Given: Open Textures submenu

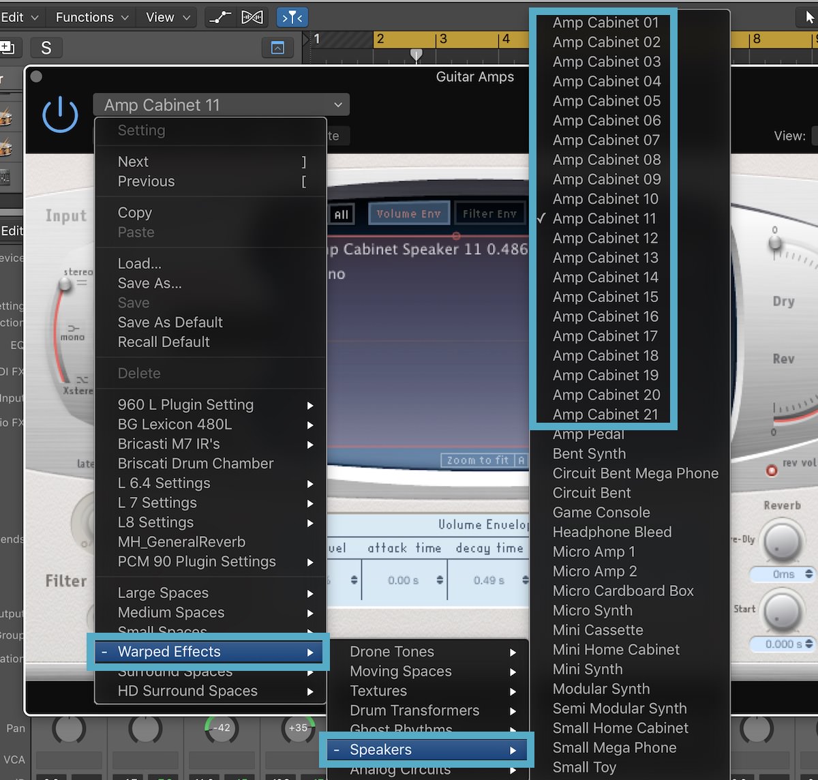Looking at the screenshot, I should (x=428, y=691).
